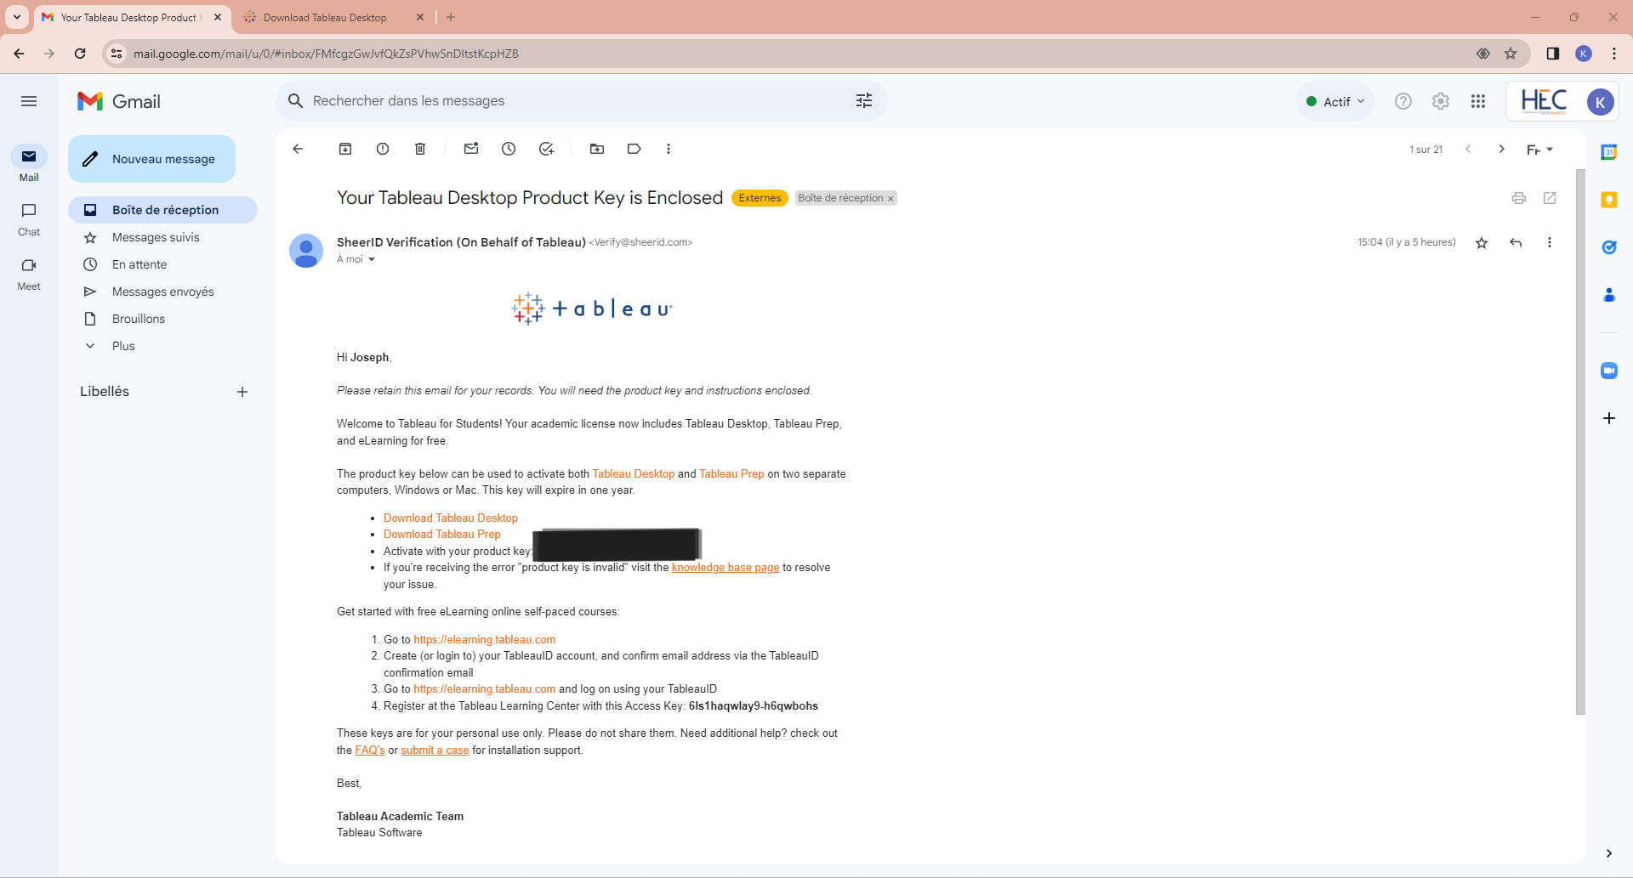Compose with Nouveau message button
The height and width of the screenshot is (878, 1633).
(151, 159)
